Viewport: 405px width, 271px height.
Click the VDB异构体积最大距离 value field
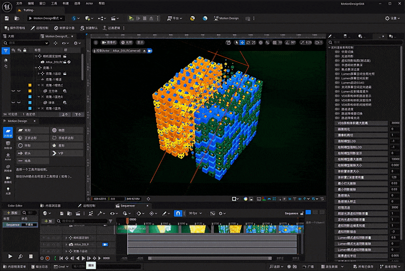(x=395, y=123)
